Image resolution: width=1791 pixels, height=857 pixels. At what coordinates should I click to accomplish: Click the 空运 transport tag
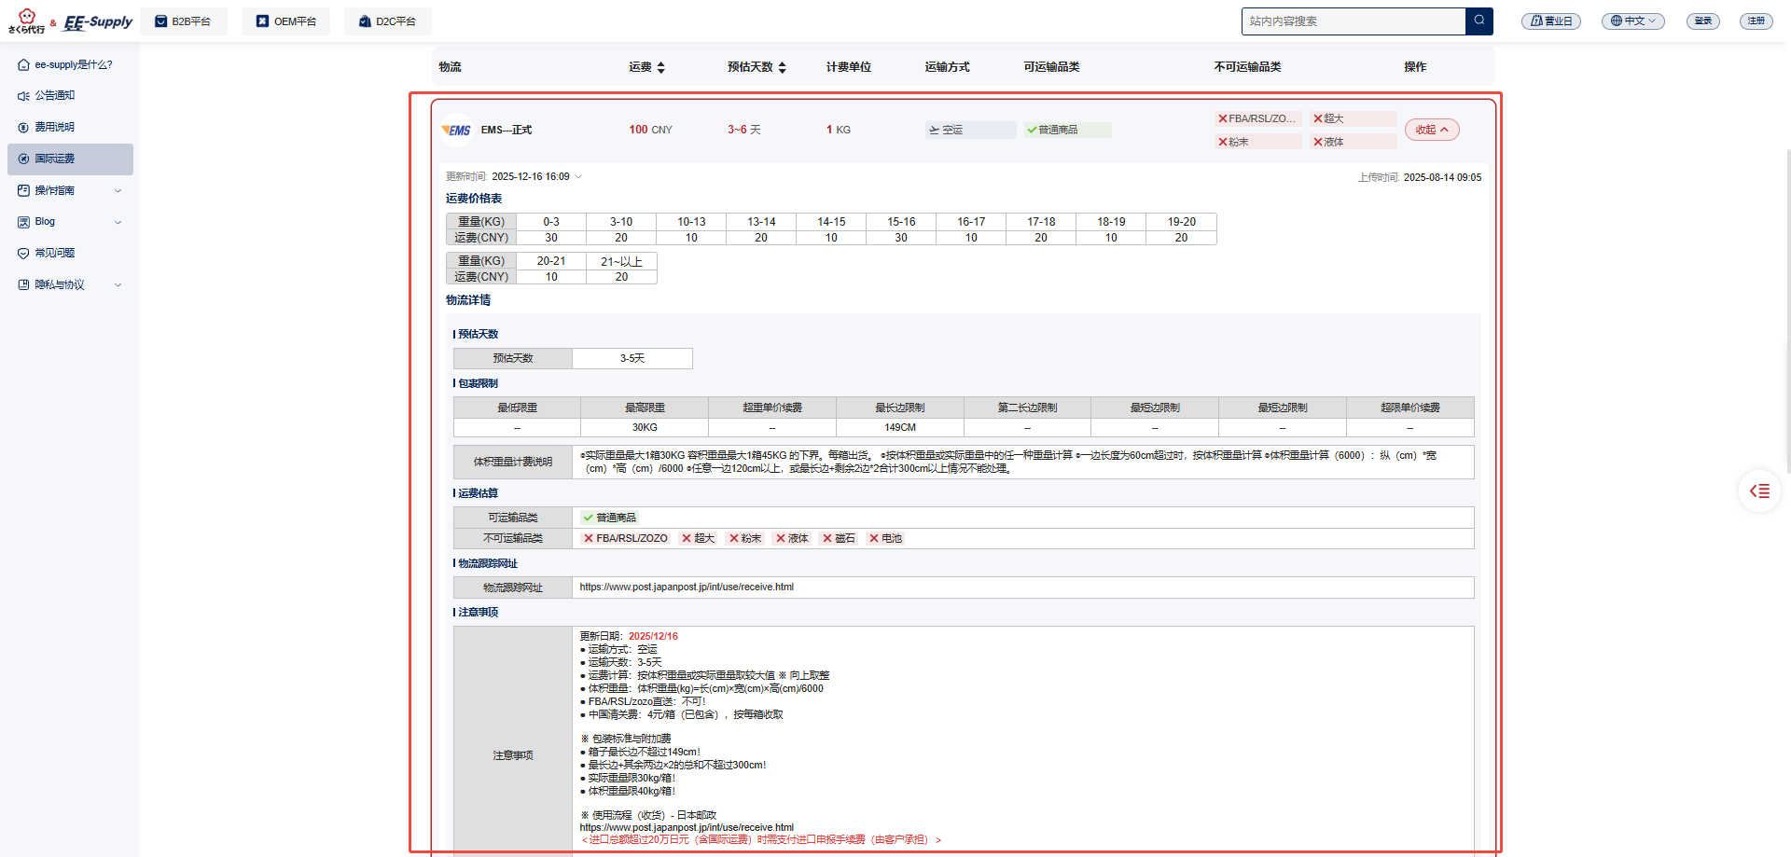click(970, 130)
